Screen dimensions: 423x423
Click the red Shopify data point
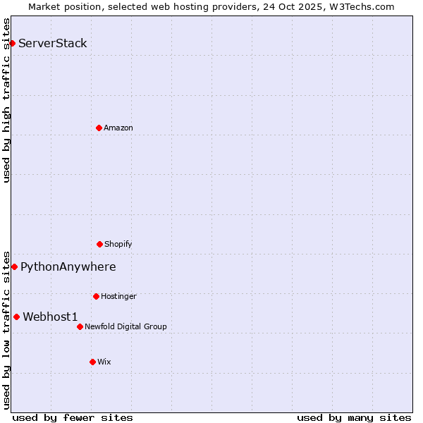[x=99, y=244]
